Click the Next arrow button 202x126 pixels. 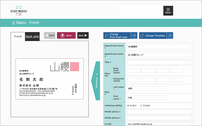[83, 36]
